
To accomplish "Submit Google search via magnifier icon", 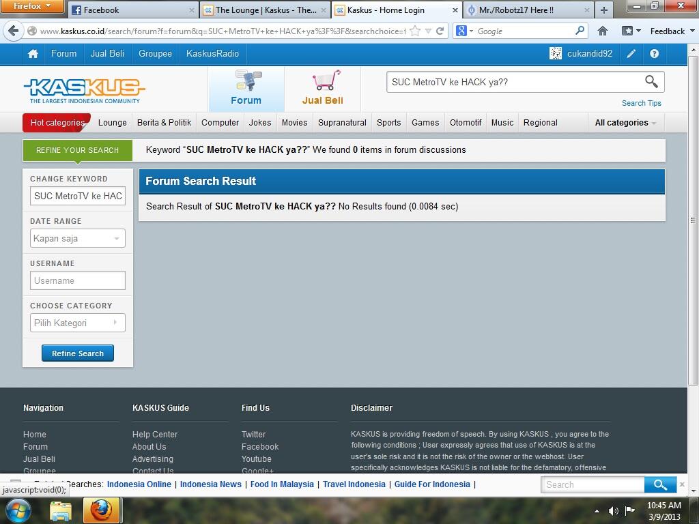I will tap(580, 30).
